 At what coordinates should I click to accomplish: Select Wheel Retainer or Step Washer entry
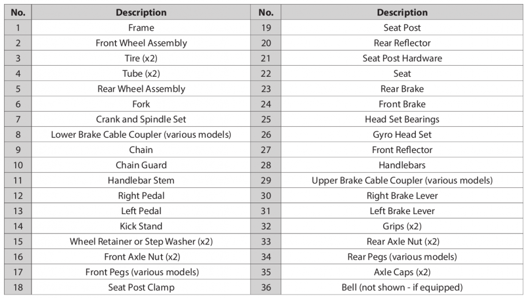pos(141,242)
